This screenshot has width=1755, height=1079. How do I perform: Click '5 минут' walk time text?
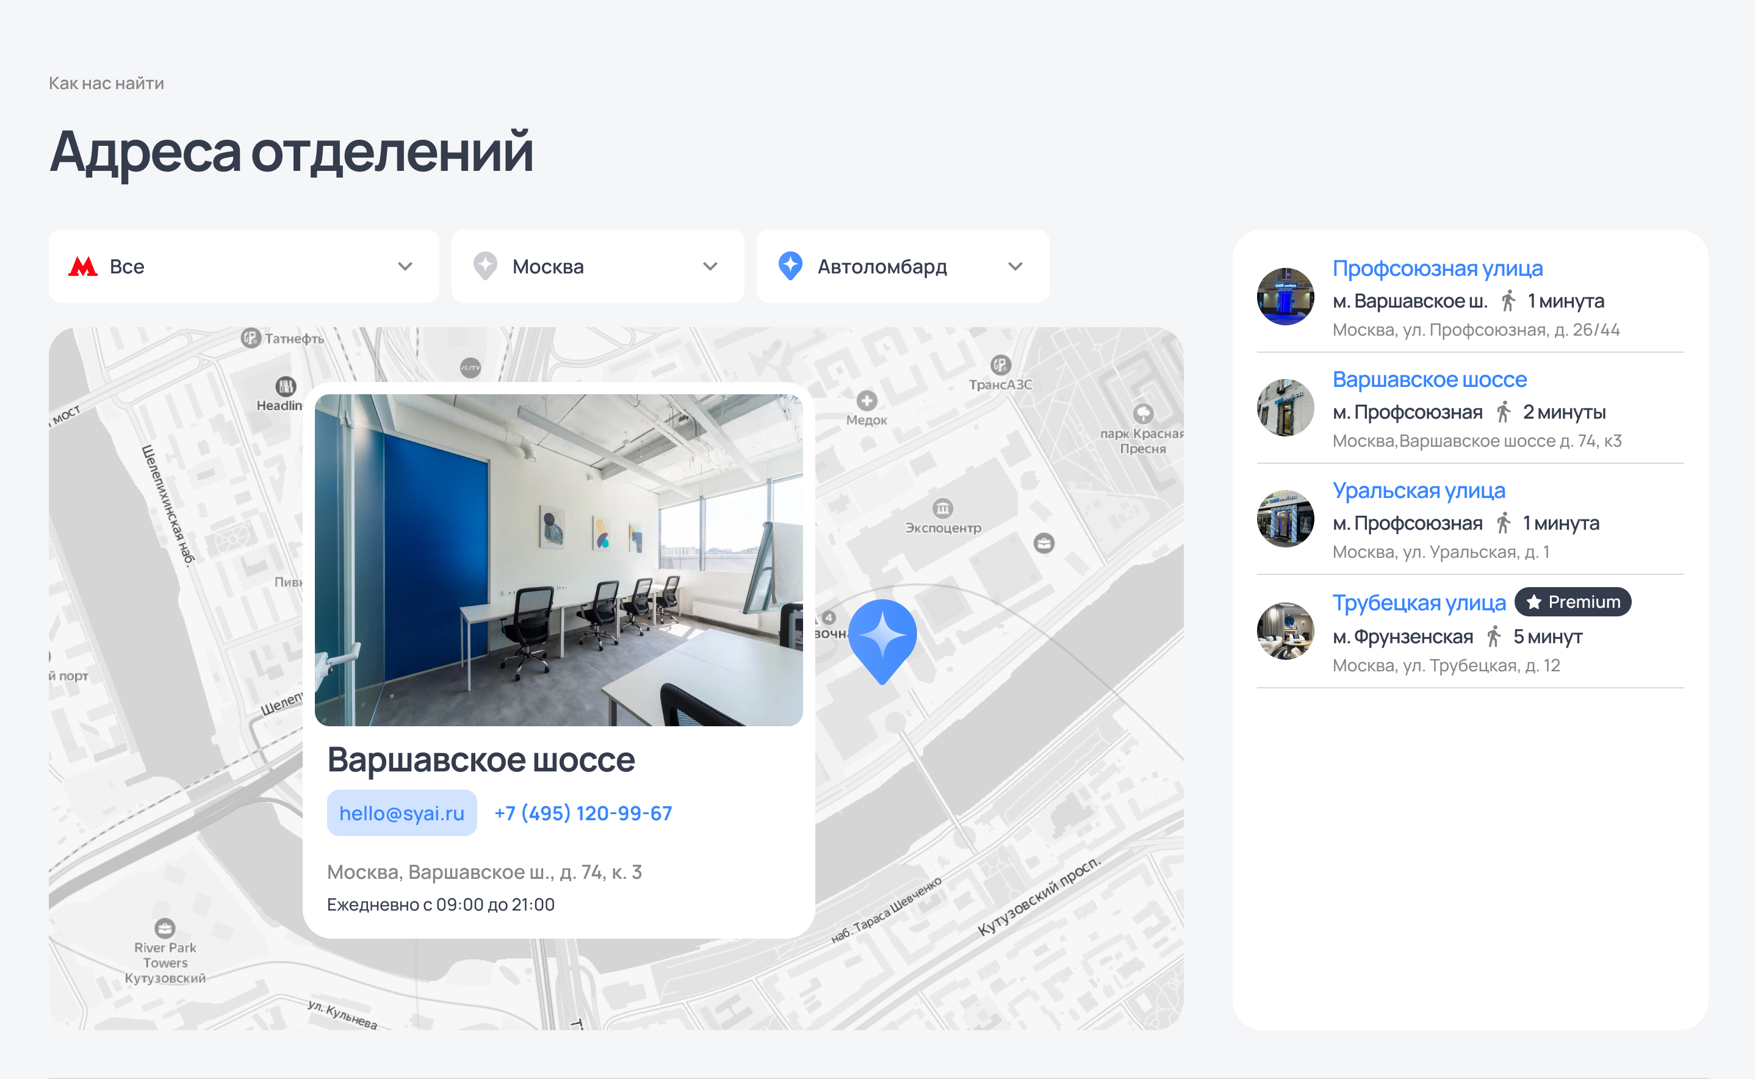coord(1548,637)
